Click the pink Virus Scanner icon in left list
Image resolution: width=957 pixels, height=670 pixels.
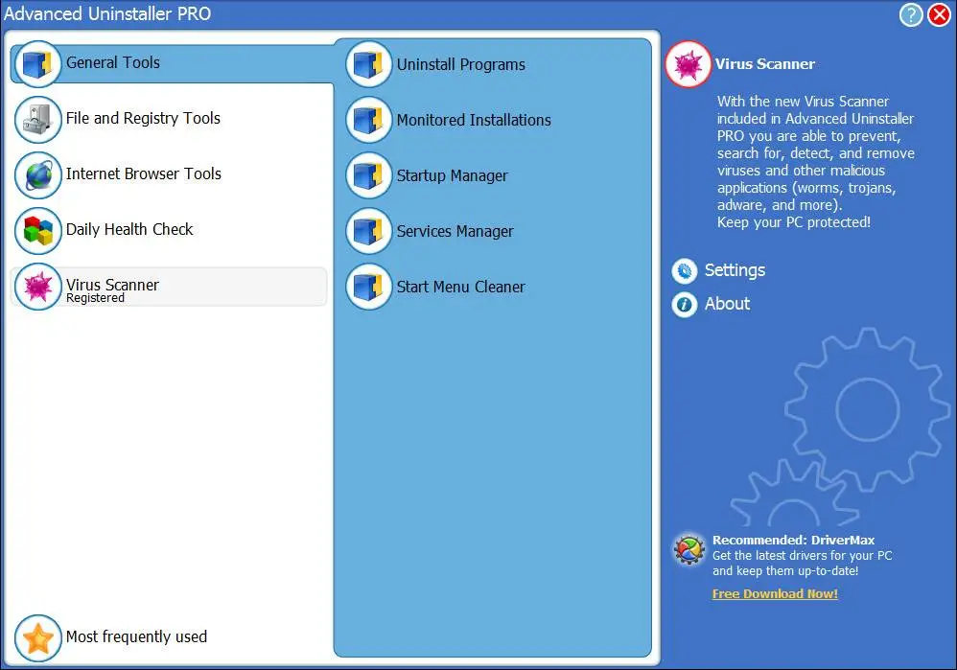37,287
